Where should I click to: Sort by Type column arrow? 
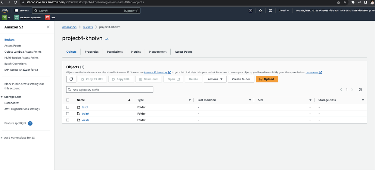(x=190, y=100)
